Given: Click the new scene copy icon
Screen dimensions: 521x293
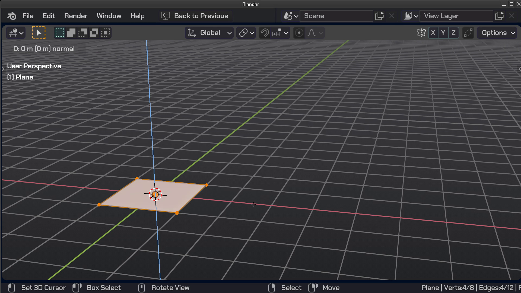Looking at the screenshot, I should (x=379, y=16).
